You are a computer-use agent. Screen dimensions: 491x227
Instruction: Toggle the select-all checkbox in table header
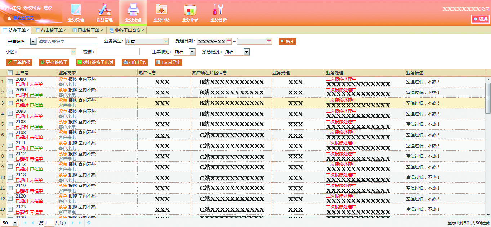pyautogui.click(x=10, y=73)
